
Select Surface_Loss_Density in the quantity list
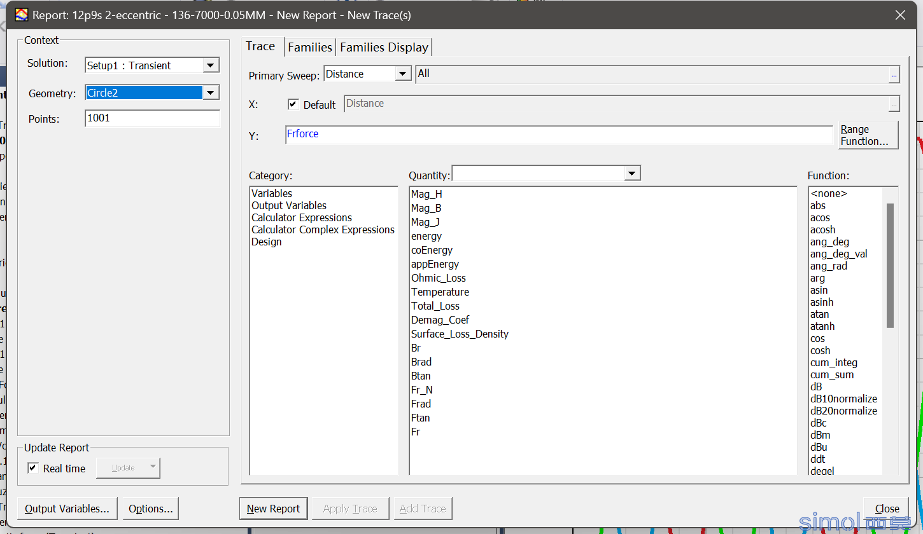click(x=460, y=334)
